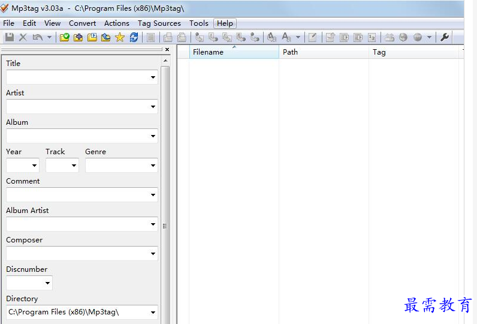Close the tag panel with X button
The height and width of the screenshot is (324, 477).
pyautogui.click(x=167, y=49)
